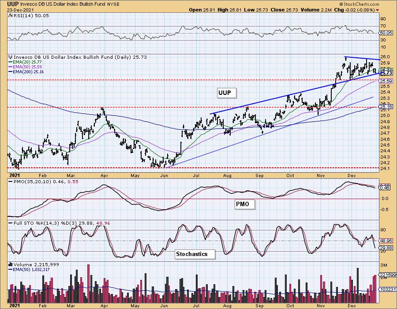The height and width of the screenshot is (309, 397).
Task: Click the 'EMA(200) 25.16' legend text
Action: click(x=29, y=72)
